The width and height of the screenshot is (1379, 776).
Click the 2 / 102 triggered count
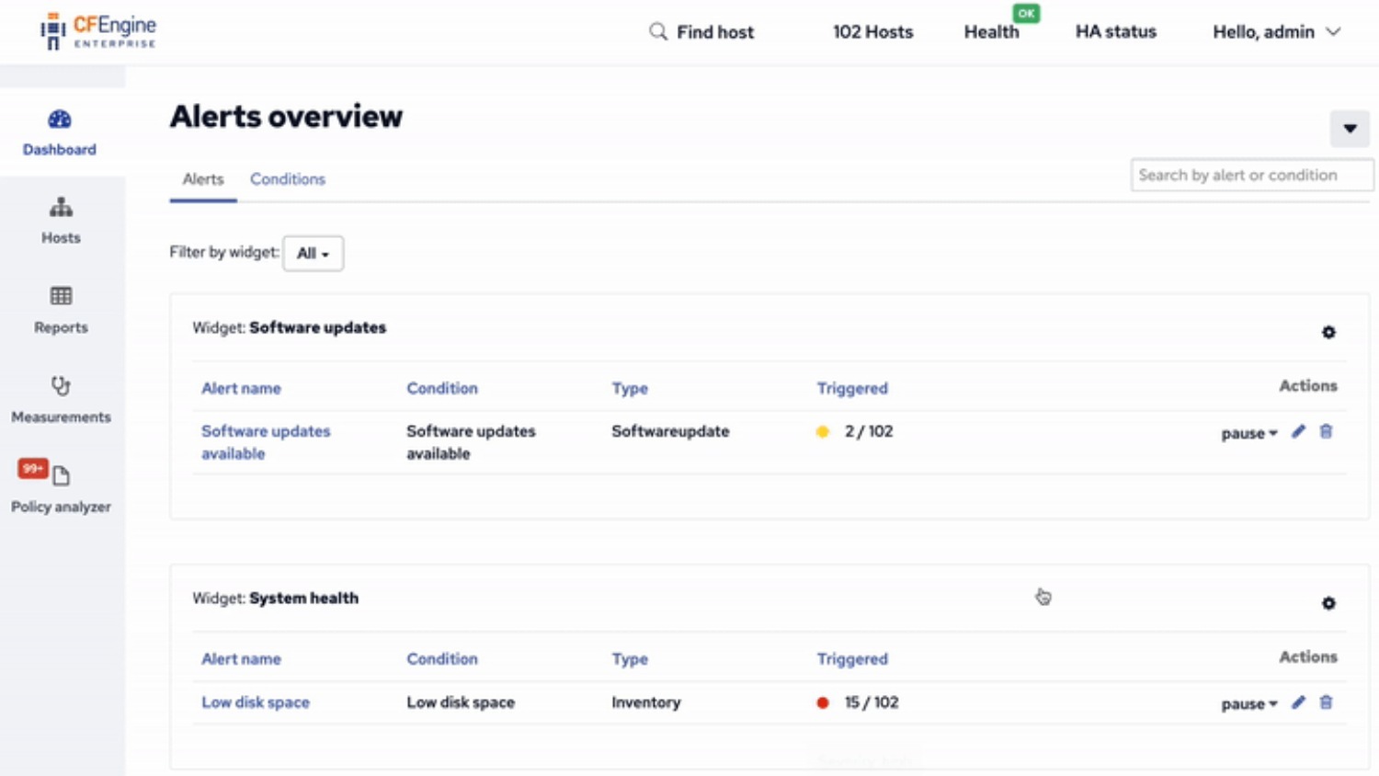pos(869,431)
